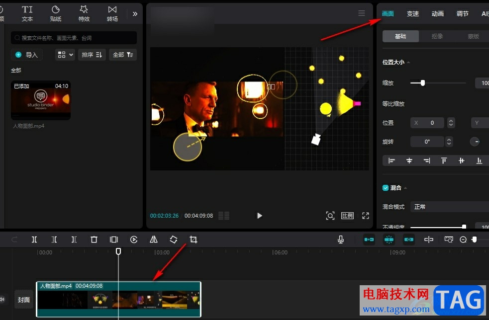This screenshot has width=489, height=320.
Task: Open the 贴纸 stickers panel
Action: pyautogui.click(x=56, y=13)
